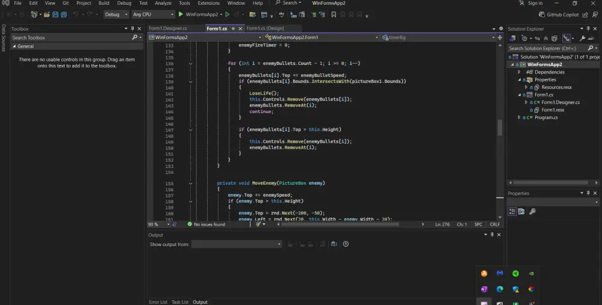The image size is (602, 305).
Task: Click the Collapse All icon in Solution Explorer
Action: (544, 38)
